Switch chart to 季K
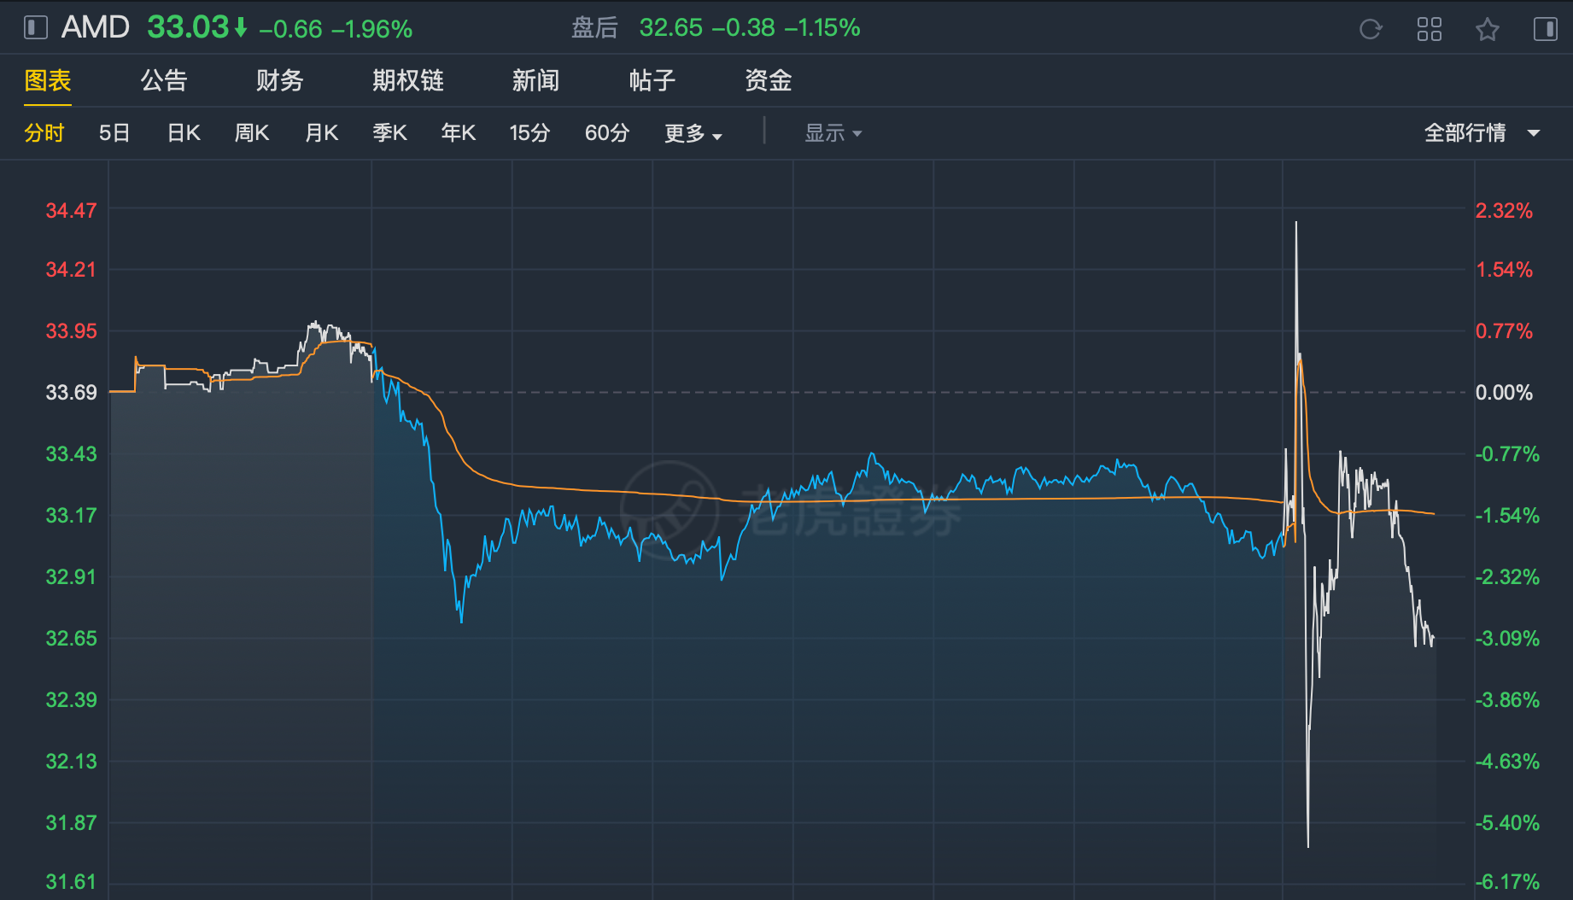 [x=389, y=133]
